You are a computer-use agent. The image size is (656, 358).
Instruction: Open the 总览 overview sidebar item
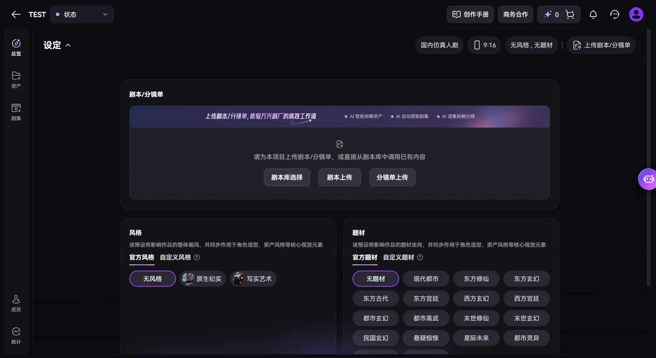click(x=16, y=47)
